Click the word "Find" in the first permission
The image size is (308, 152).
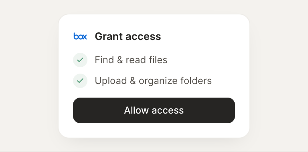click(x=104, y=60)
